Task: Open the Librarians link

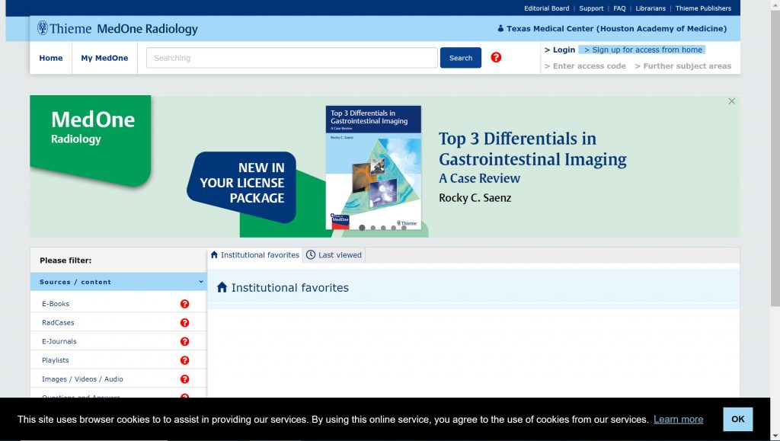Action: coord(651,8)
